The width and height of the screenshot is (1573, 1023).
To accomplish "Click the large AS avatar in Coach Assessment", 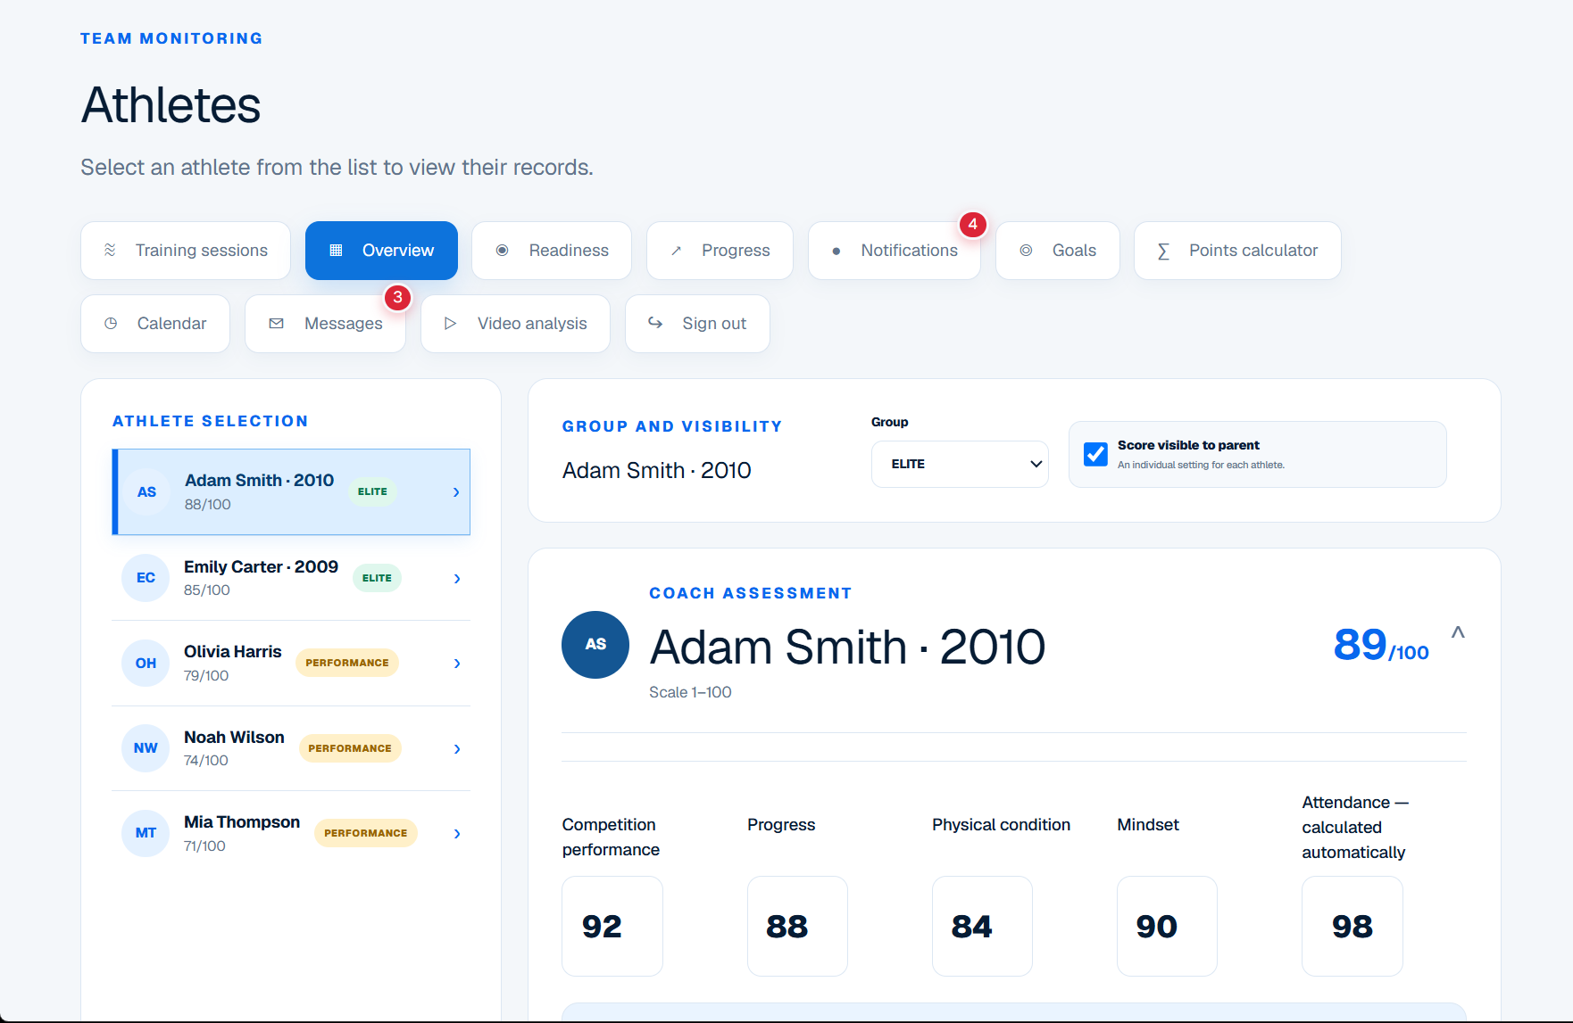I will 595,644.
